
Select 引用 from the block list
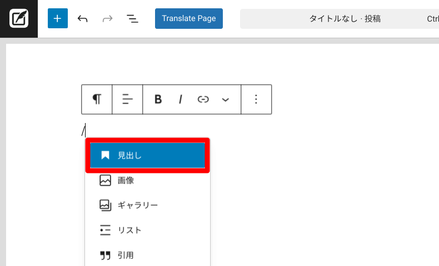[x=148, y=255]
